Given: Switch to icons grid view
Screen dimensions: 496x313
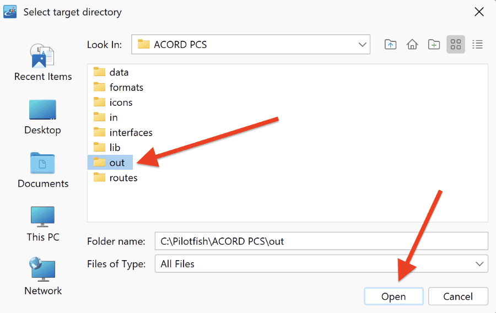Looking at the screenshot, I should (x=456, y=45).
